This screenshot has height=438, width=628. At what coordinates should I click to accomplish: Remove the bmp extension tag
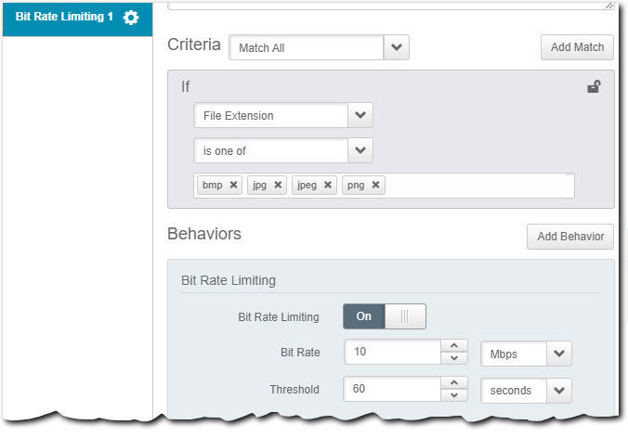pos(234,185)
